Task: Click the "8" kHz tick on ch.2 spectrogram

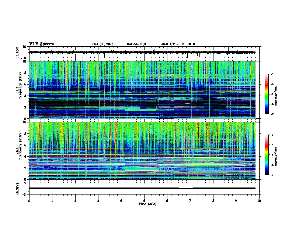Action: pos(25,134)
